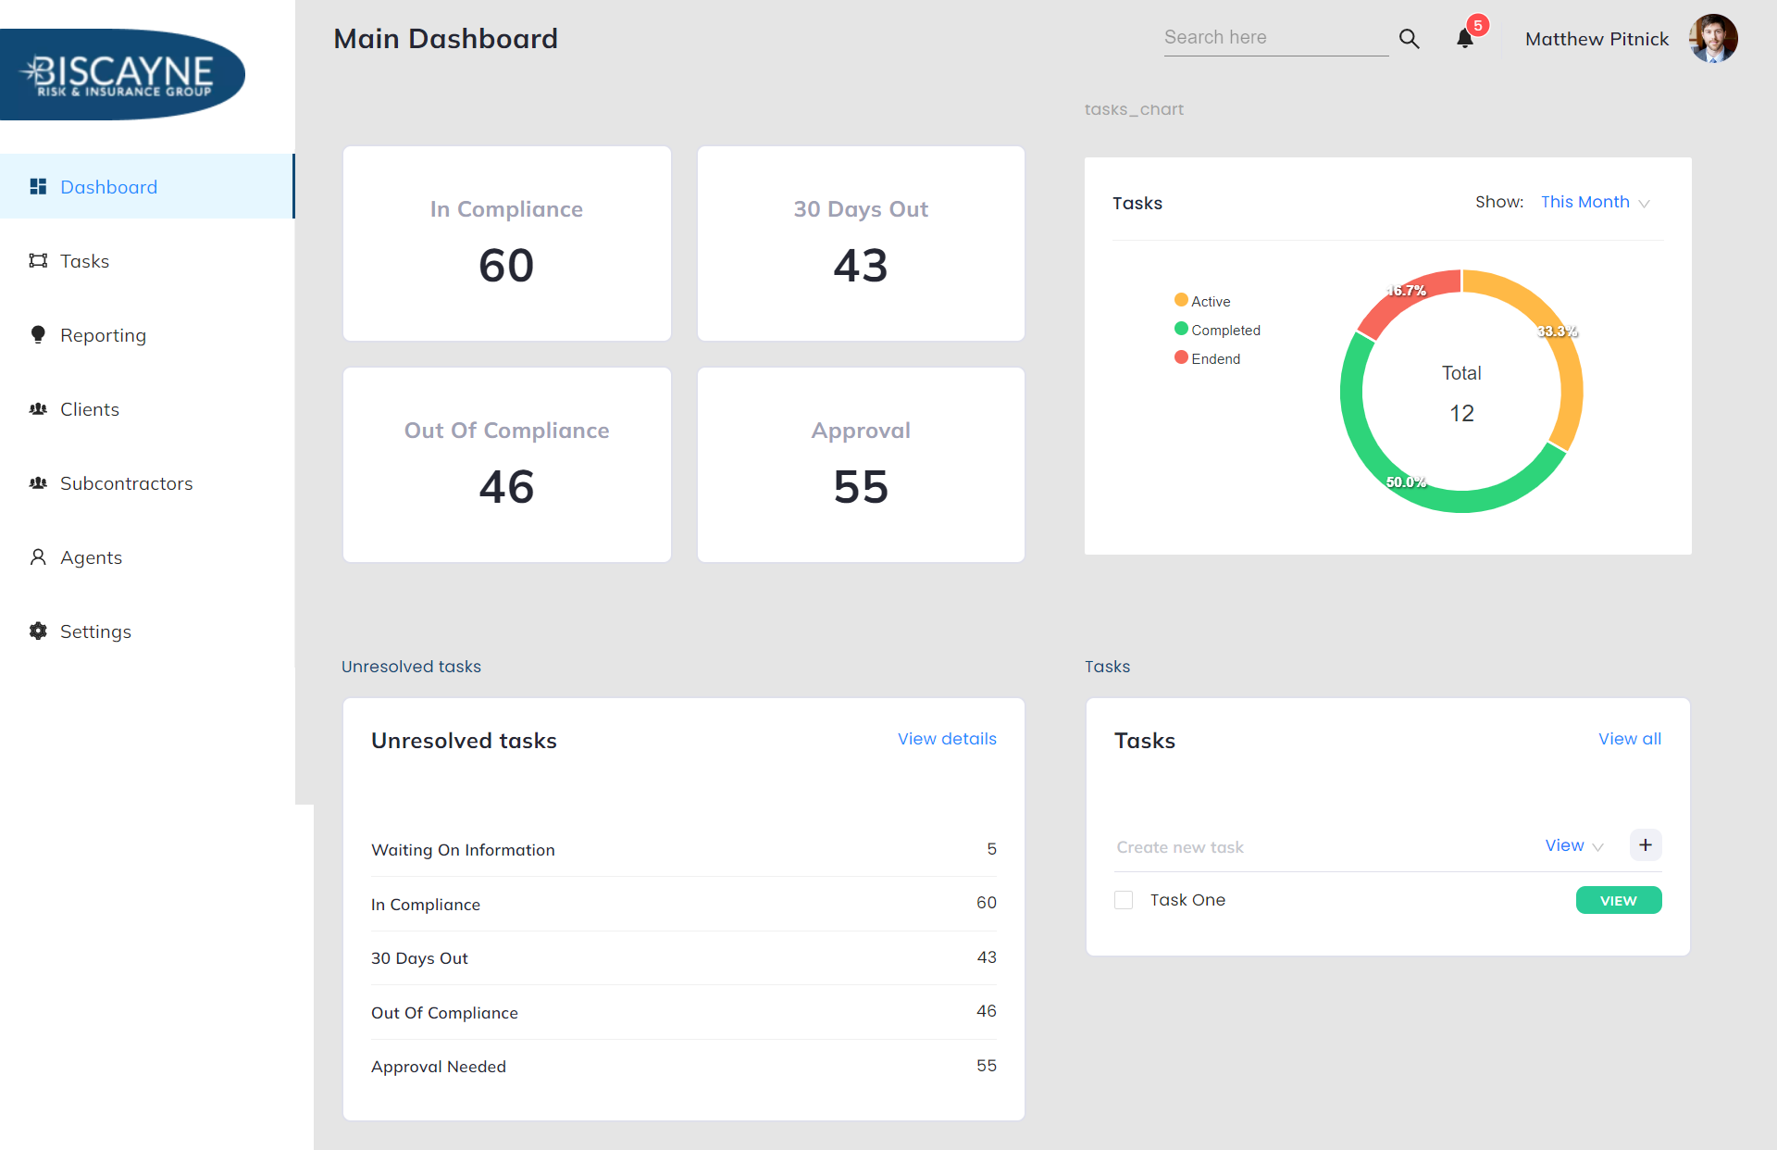Image resolution: width=1777 pixels, height=1150 pixels.
Task: Click the Reporting lightbulb icon
Action: [38, 334]
